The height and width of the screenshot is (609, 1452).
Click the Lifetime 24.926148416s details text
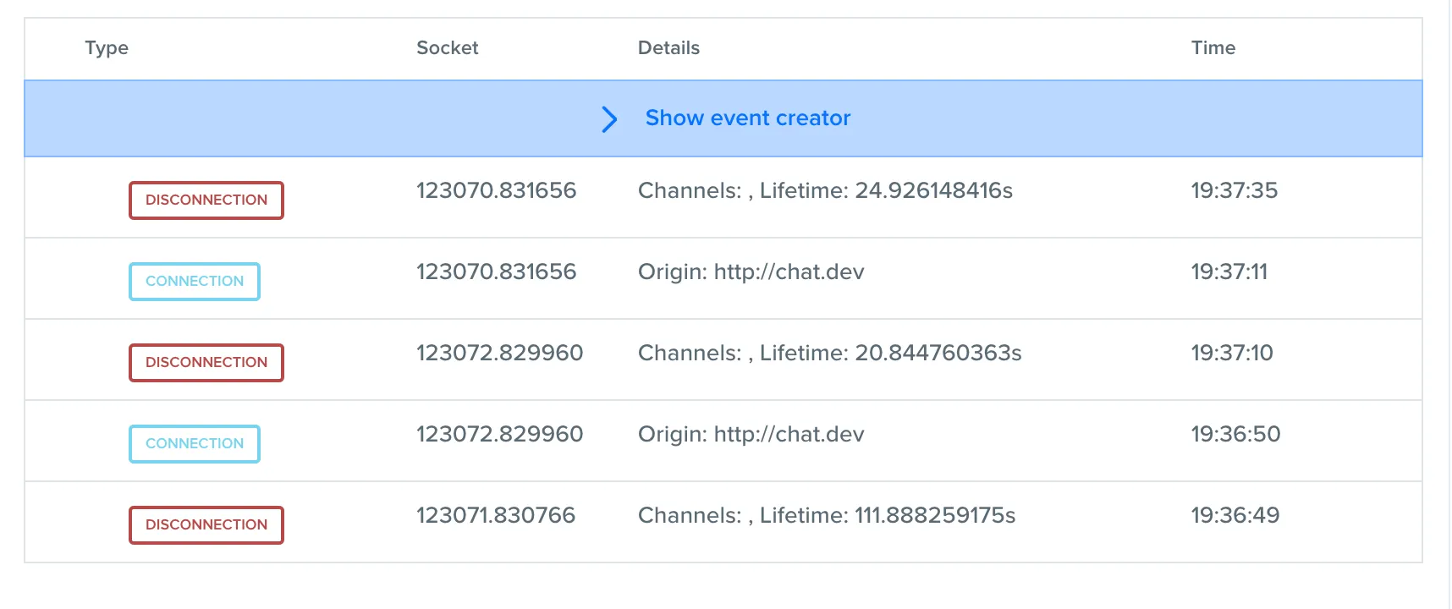pyautogui.click(x=825, y=190)
